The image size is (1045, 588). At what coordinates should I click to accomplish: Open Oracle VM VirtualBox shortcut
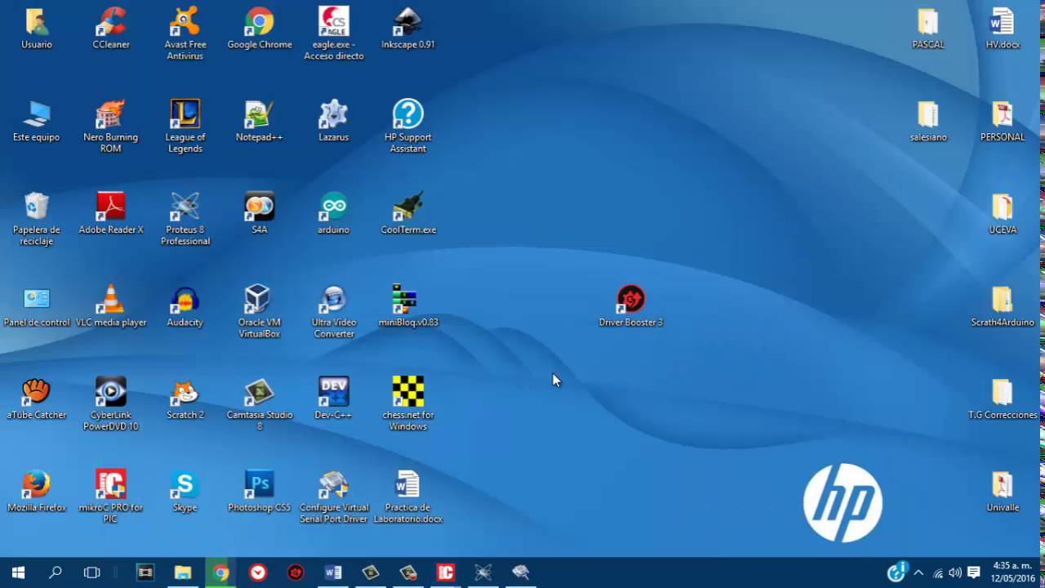[x=260, y=311]
